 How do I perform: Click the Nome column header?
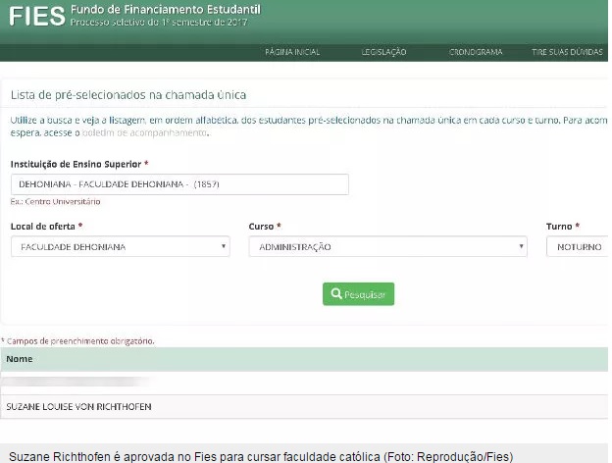20,359
